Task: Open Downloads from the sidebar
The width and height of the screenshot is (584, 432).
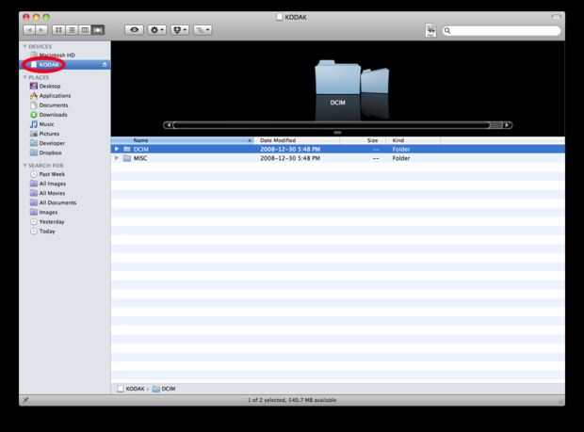Action: tap(48, 115)
